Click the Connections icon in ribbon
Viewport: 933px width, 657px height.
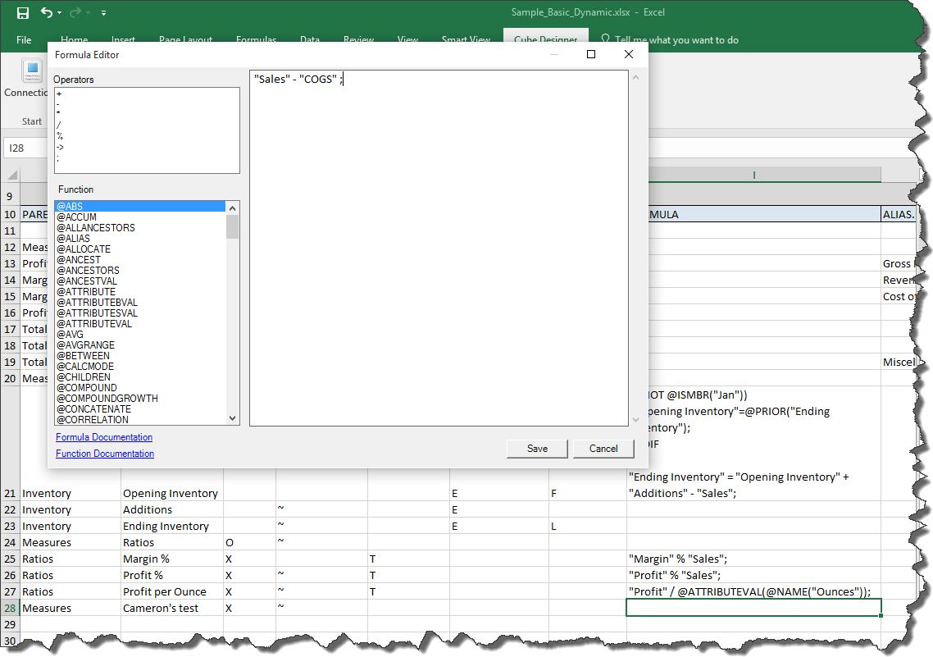[33, 71]
